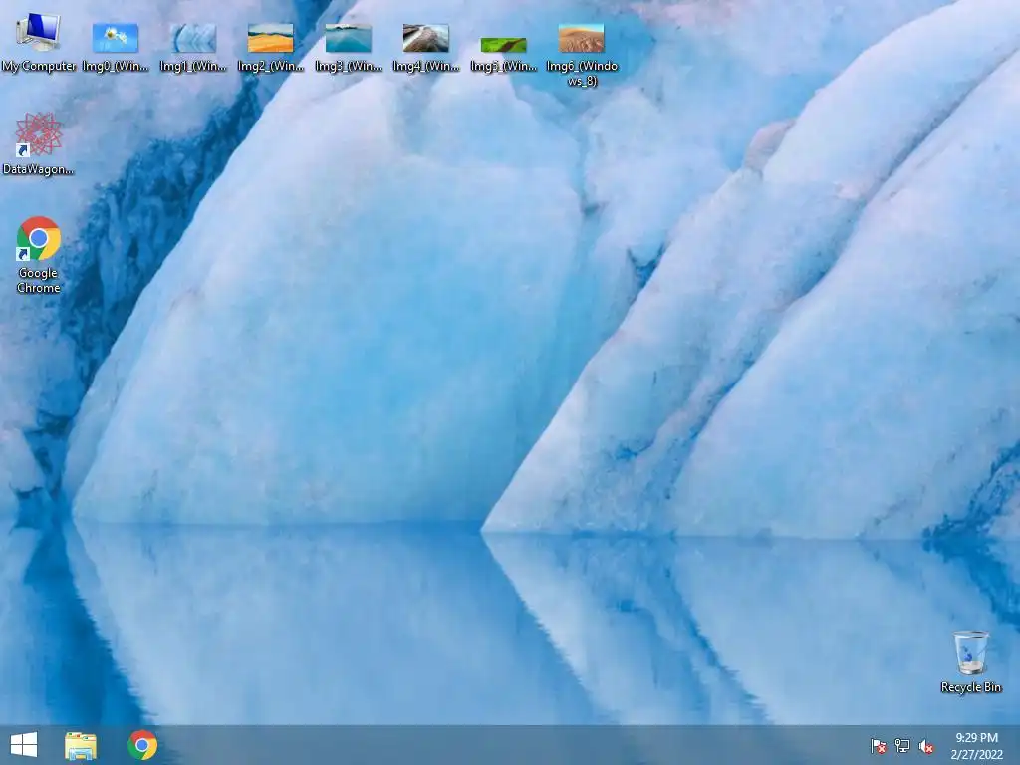Select the Img1 image file icon
Image resolution: width=1020 pixels, height=765 pixels.
coord(193,47)
